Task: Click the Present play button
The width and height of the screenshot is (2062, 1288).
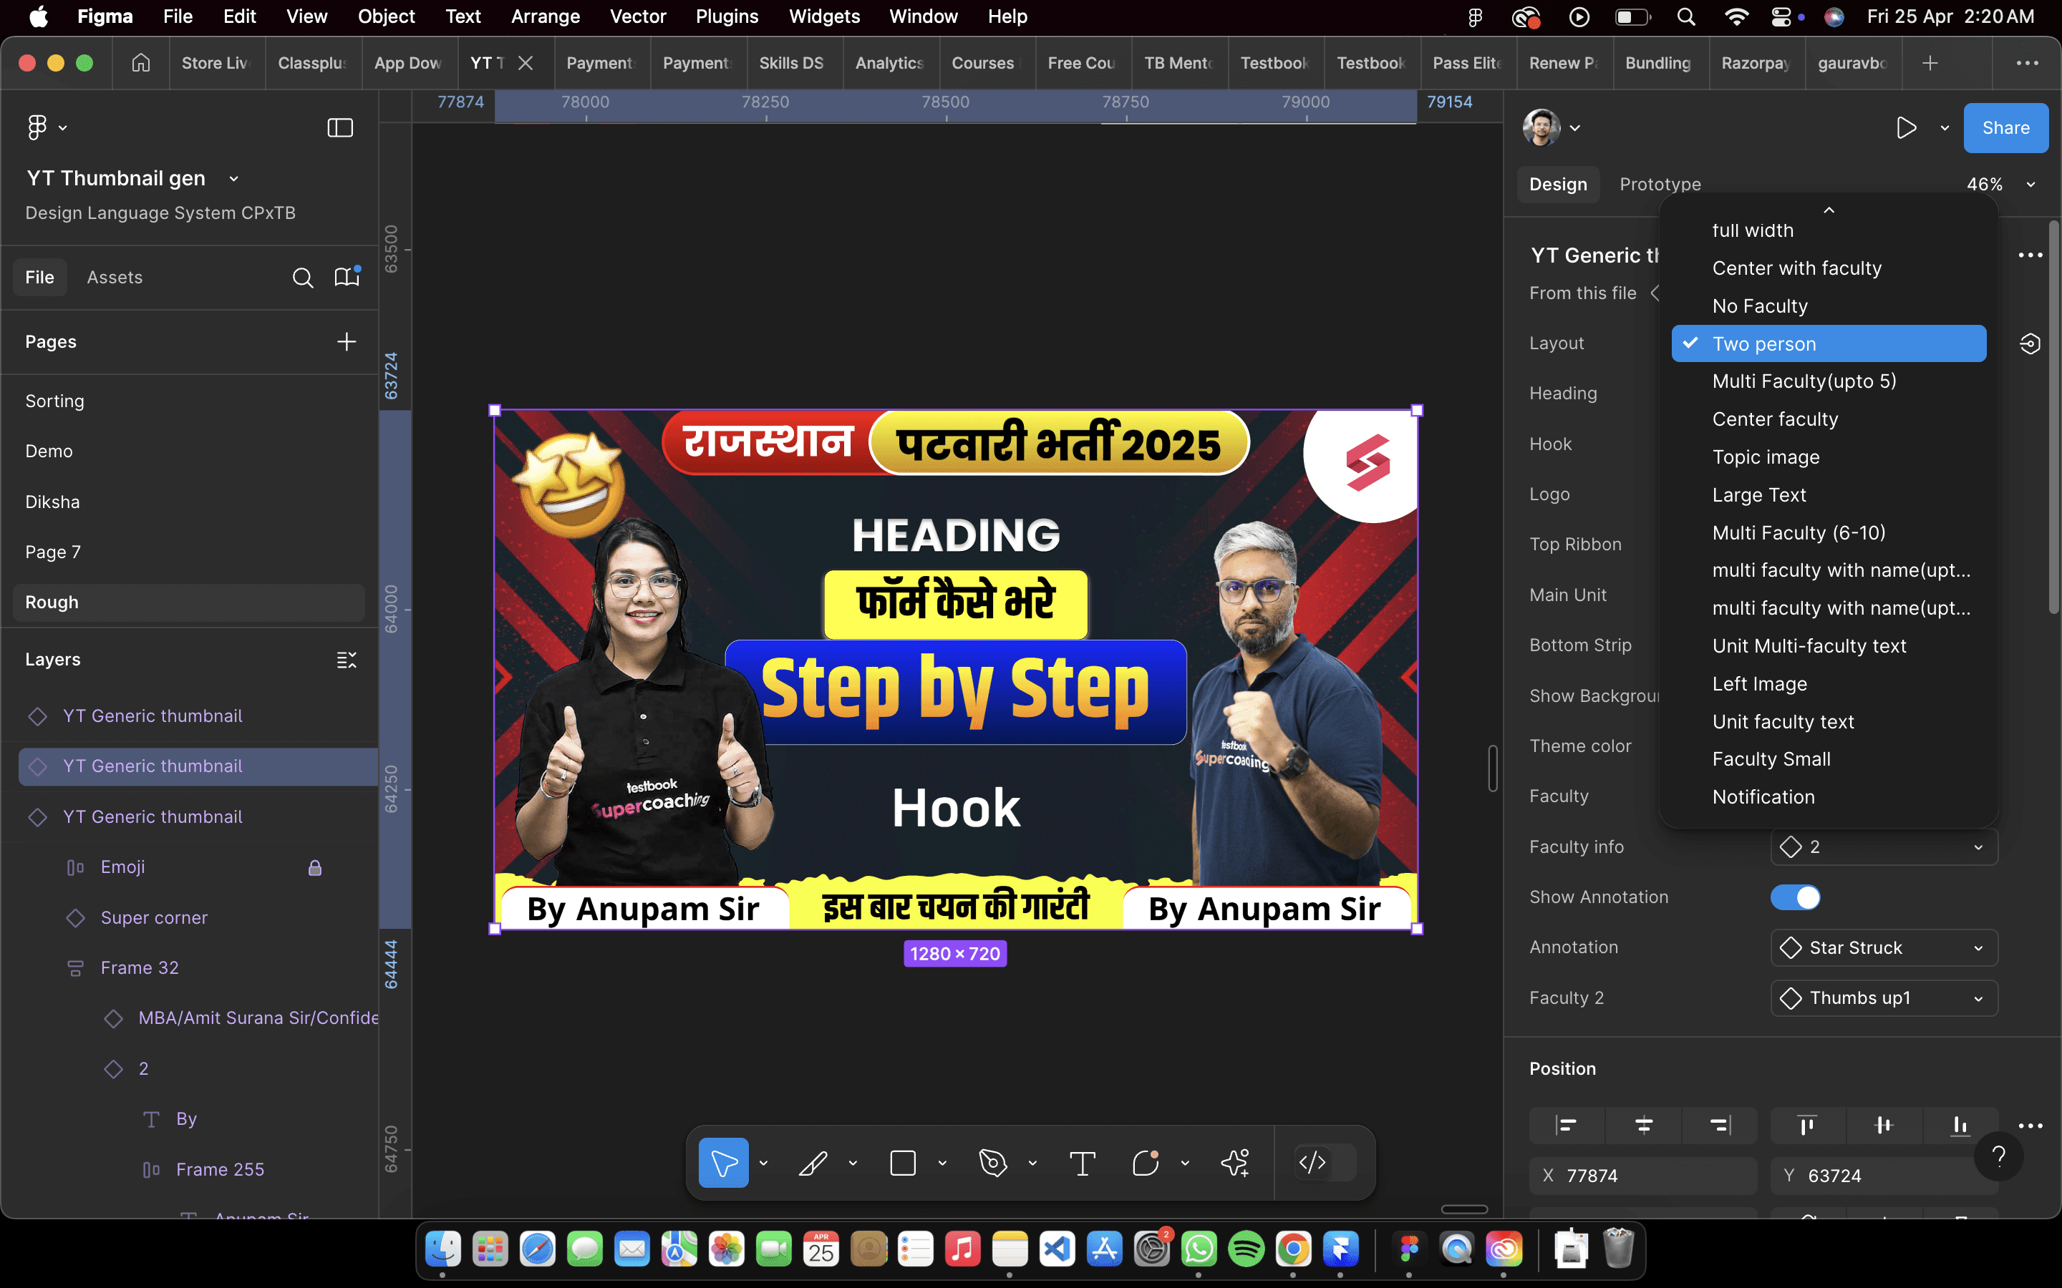Action: 1906,128
